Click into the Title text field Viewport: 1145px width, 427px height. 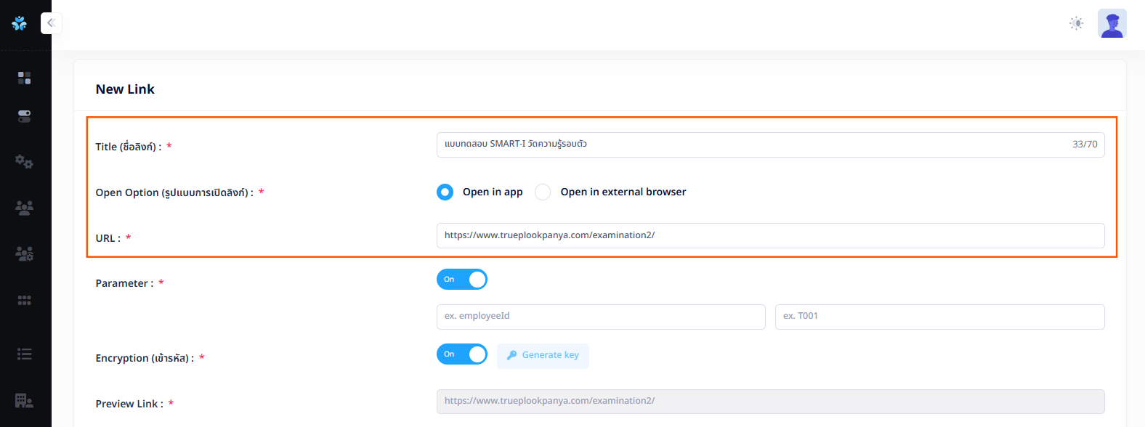tap(748, 145)
